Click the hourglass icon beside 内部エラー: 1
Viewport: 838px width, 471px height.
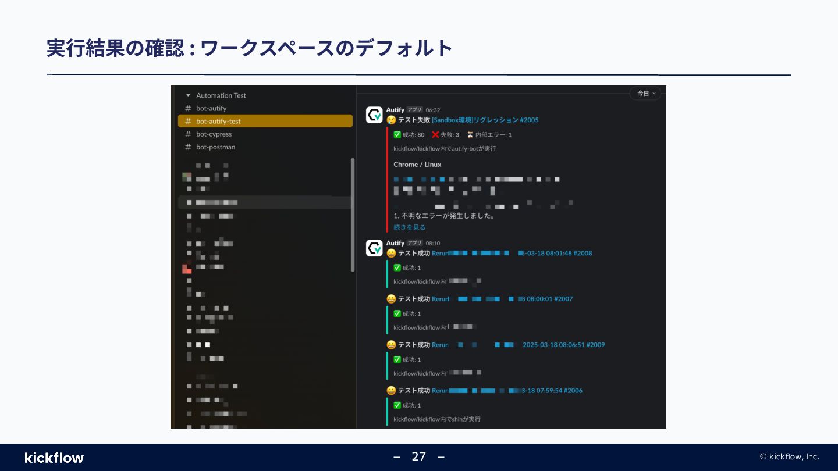[x=470, y=134]
